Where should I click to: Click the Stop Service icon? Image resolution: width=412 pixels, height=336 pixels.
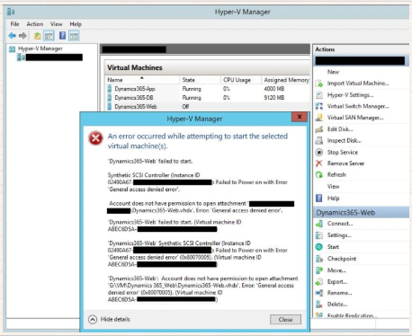pyautogui.click(x=319, y=152)
